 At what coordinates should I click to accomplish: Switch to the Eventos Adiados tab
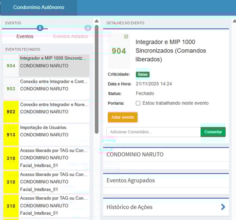coord(70,37)
